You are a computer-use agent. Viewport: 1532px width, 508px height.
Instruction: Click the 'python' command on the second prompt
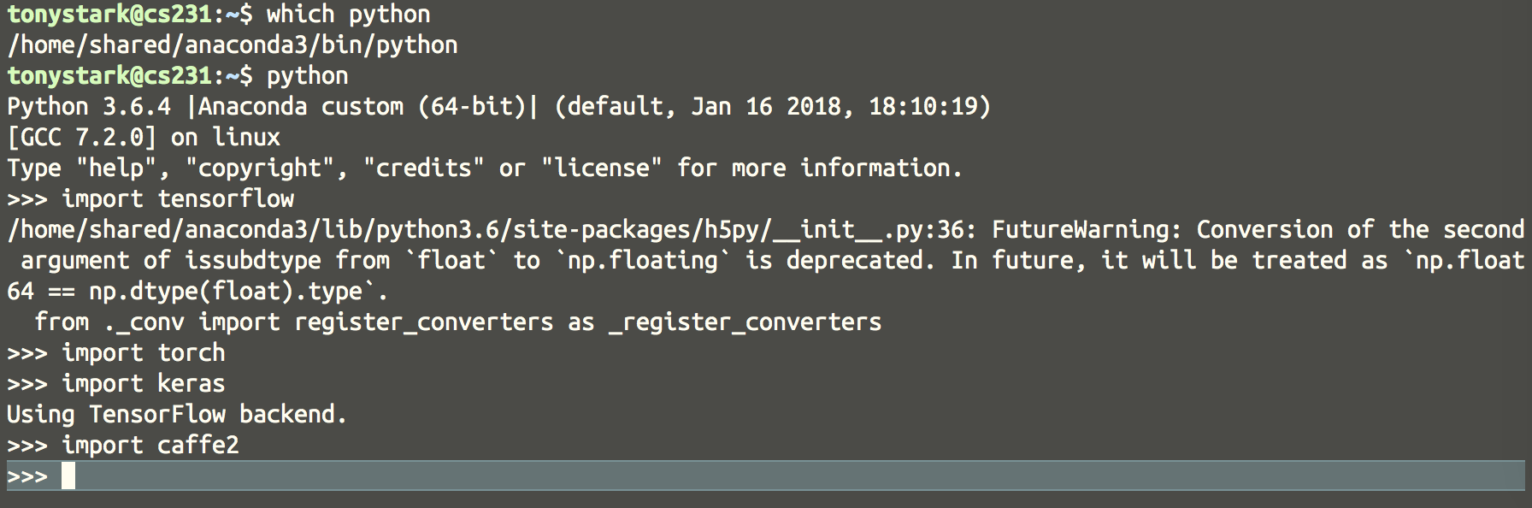(308, 76)
